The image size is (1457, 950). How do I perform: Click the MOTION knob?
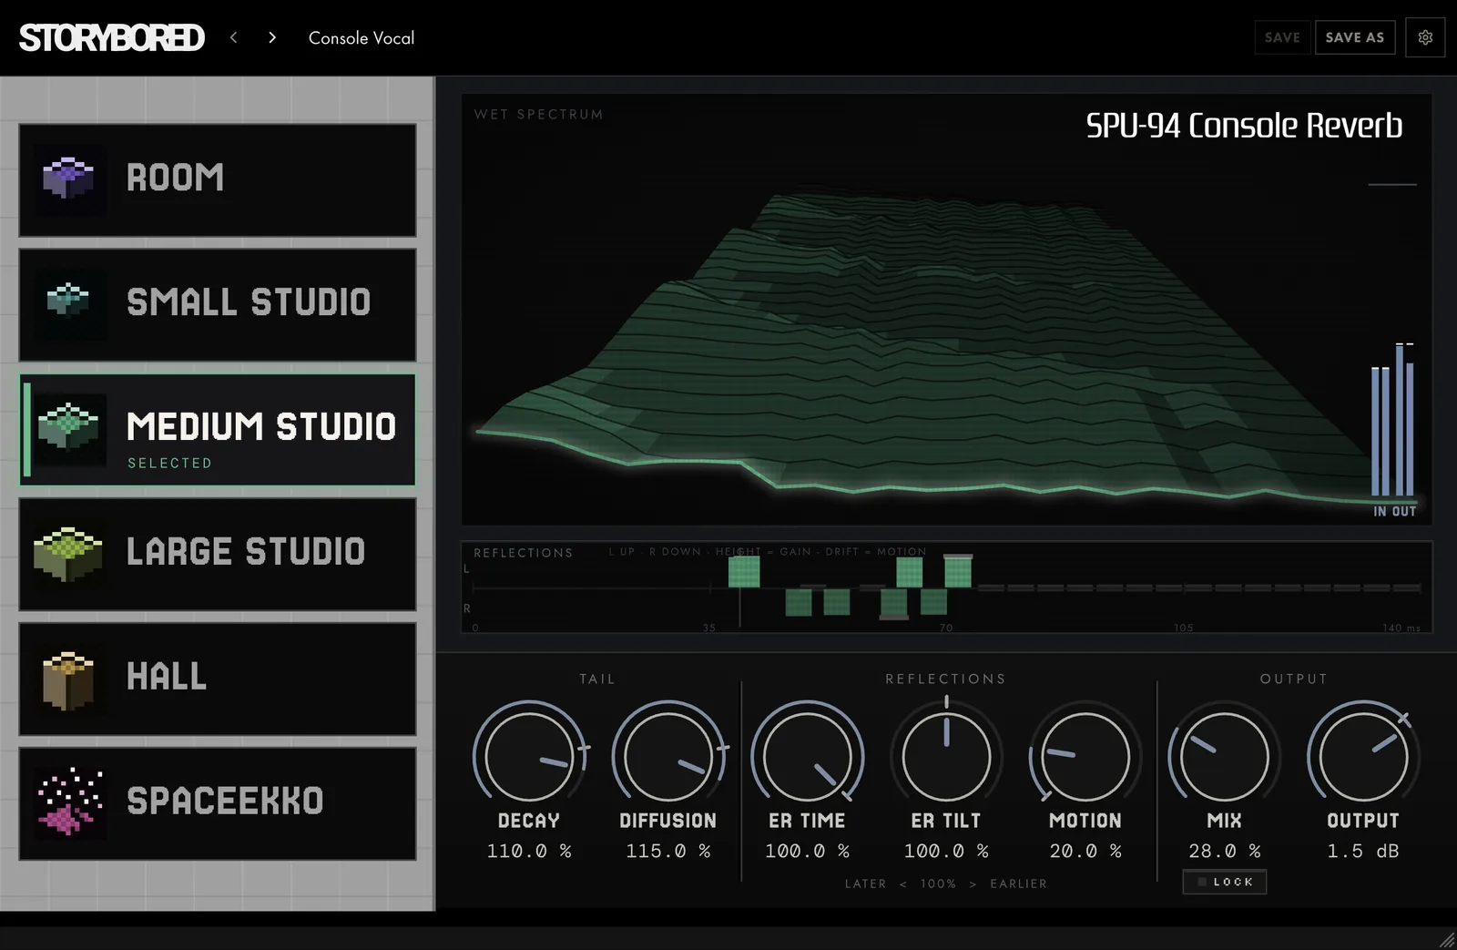(1085, 756)
